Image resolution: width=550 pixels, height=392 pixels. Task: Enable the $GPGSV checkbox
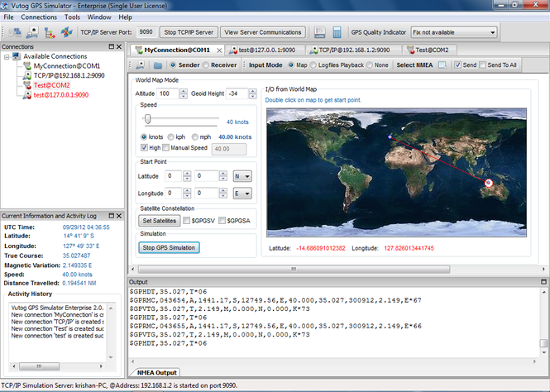187,221
